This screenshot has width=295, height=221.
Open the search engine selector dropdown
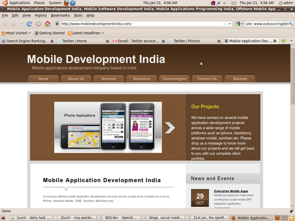point(240,24)
